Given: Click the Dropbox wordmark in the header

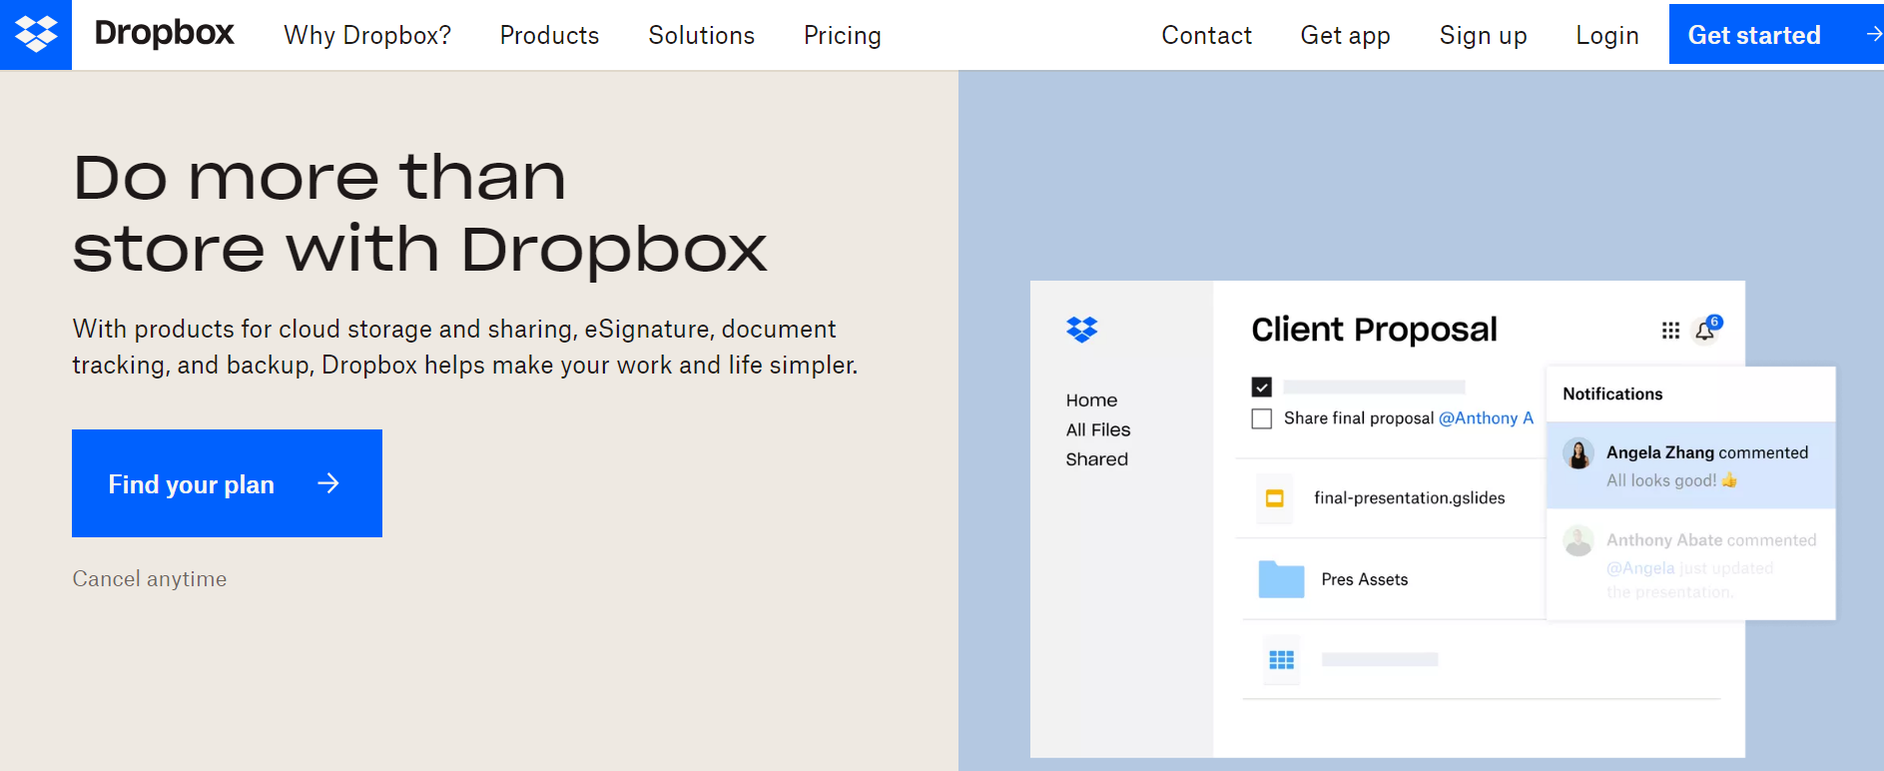Looking at the screenshot, I should pyautogui.click(x=164, y=34).
